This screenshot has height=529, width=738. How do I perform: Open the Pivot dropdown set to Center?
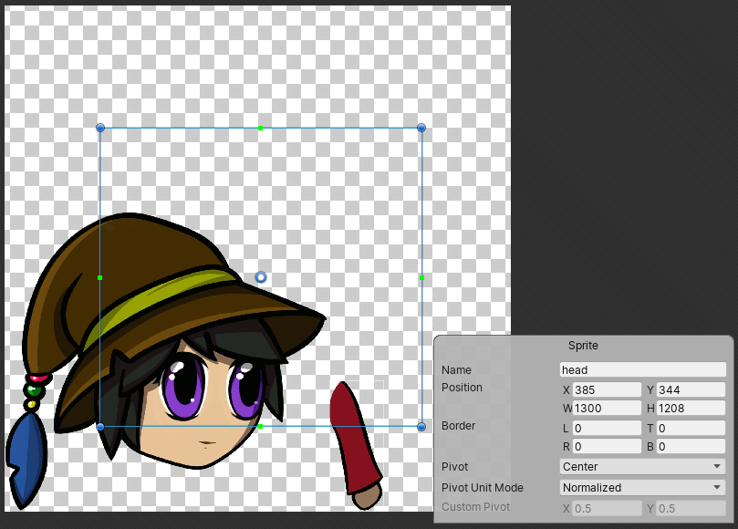pyautogui.click(x=642, y=467)
